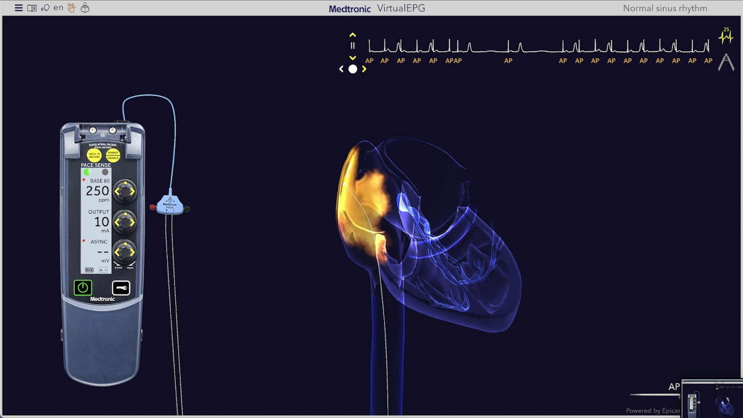Click the white dot ECG control
The image size is (743, 418).
(353, 69)
